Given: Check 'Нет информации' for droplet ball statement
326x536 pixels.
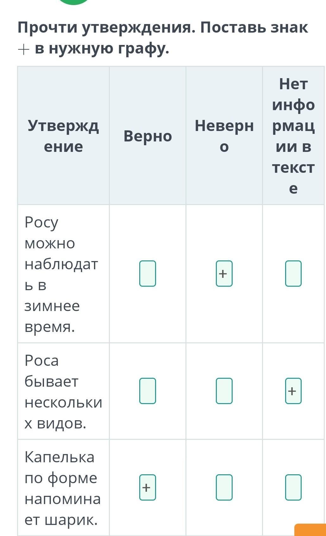Looking at the screenshot, I should click(x=293, y=487).
